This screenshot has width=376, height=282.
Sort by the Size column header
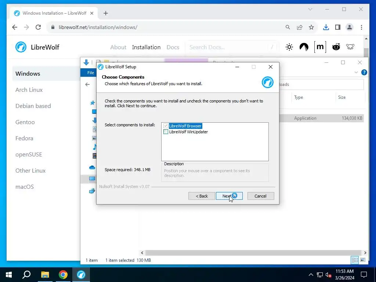(x=342, y=97)
